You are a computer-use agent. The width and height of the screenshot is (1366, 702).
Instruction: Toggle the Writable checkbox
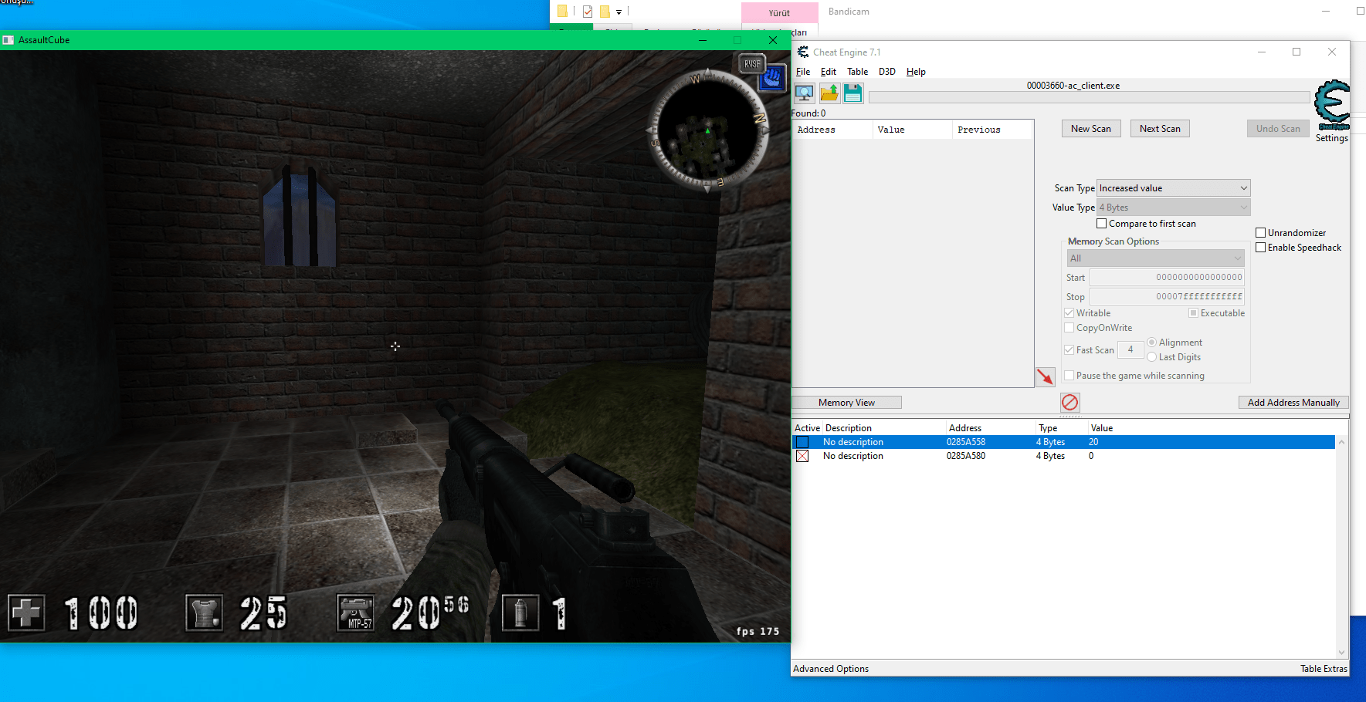1069,313
